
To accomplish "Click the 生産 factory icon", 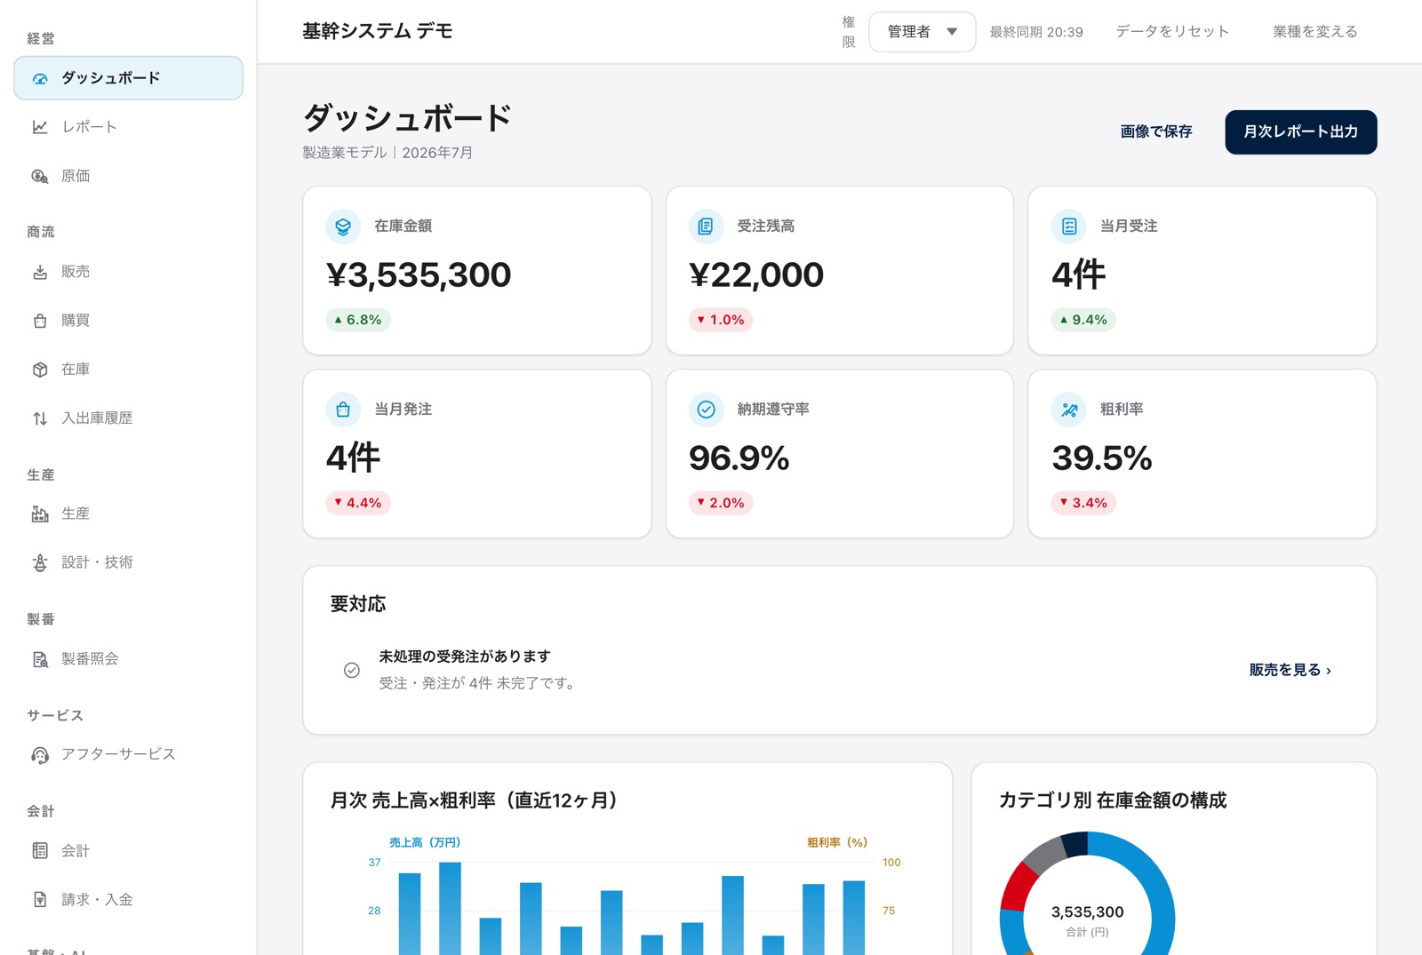I will pyautogui.click(x=40, y=513).
